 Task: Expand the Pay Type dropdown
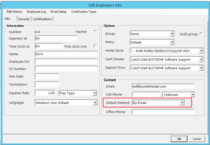94,93
